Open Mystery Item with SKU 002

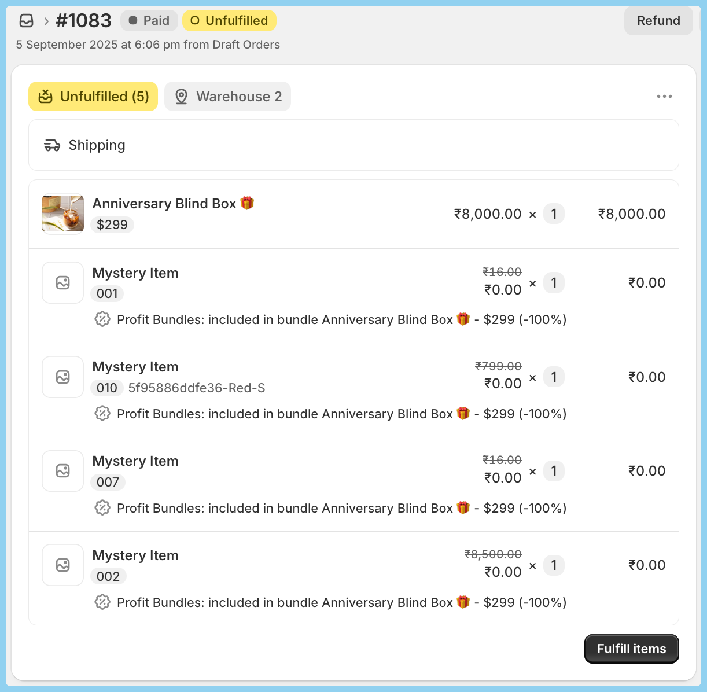pyautogui.click(x=135, y=555)
